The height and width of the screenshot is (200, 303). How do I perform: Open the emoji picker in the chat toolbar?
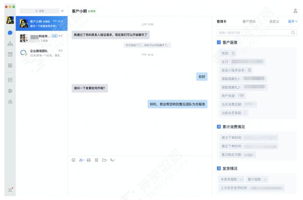pos(73,160)
